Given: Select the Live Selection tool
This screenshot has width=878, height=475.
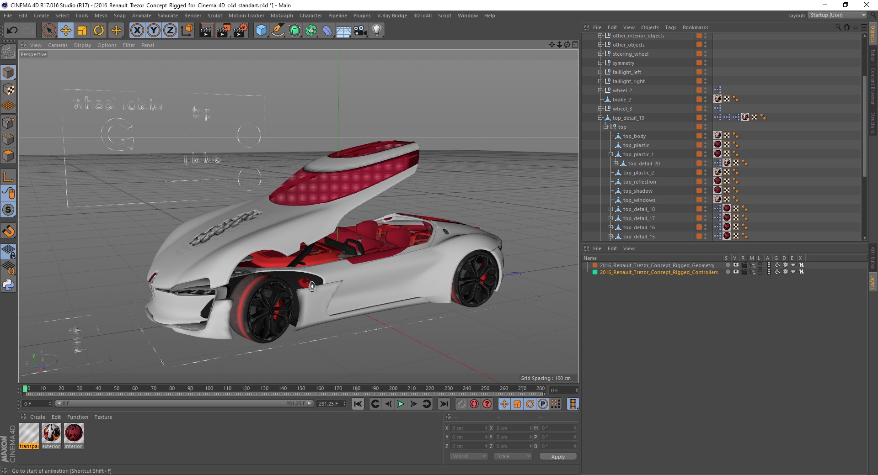Looking at the screenshot, I should pos(49,31).
